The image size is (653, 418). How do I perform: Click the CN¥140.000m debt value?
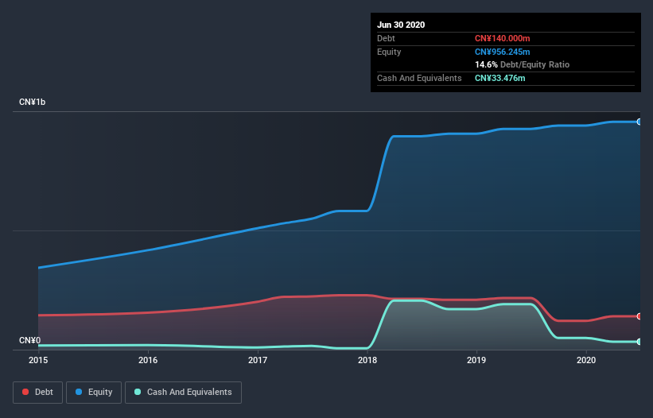[x=502, y=38]
